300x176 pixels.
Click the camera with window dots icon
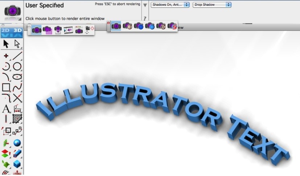(x=79, y=30)
